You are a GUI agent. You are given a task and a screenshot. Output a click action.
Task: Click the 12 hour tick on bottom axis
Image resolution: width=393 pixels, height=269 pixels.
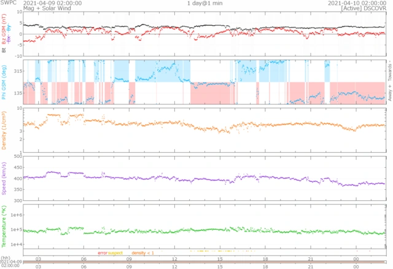pyautogui.click(x=175, y=259)
